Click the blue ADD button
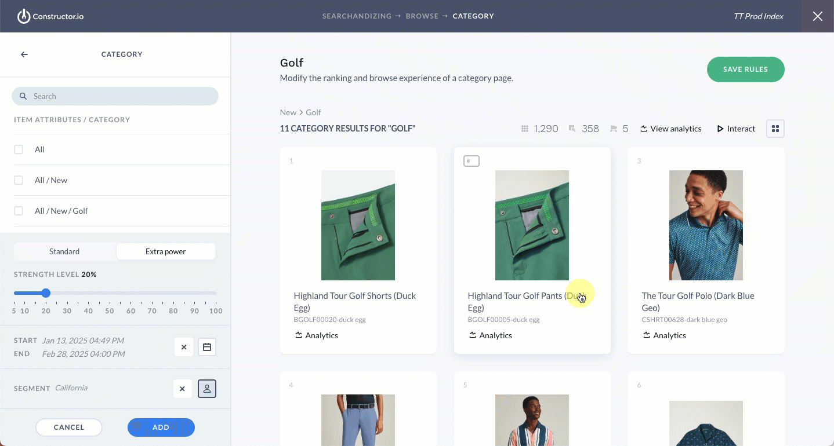This screenshot has height=446, width=834. pos(161,427)
